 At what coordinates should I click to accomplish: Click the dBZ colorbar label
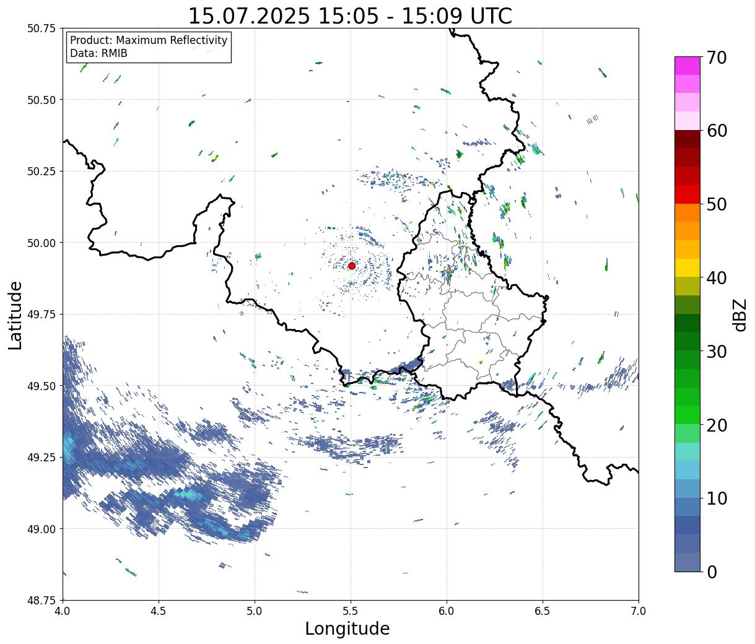click(x=740, y=315)
